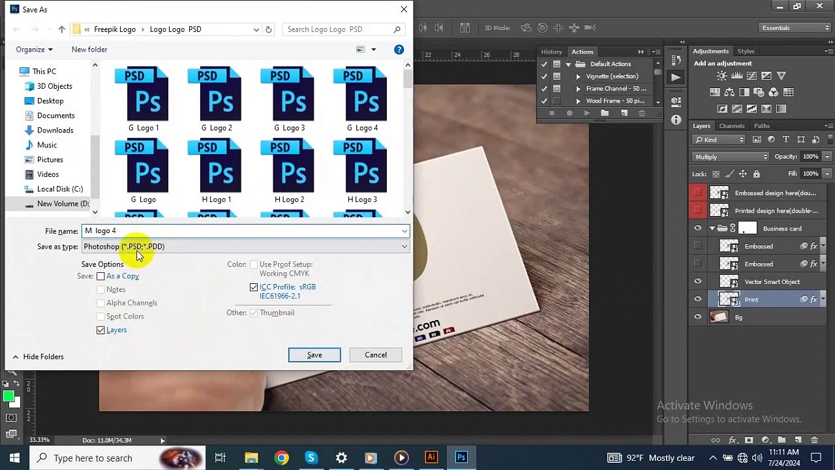
Task: Create new action set folder icon
Action: coord(605,113)
